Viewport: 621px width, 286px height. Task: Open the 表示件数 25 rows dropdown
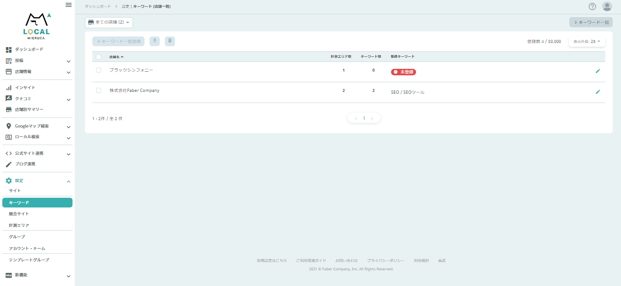pyautogui.click(x=587, y=42)
